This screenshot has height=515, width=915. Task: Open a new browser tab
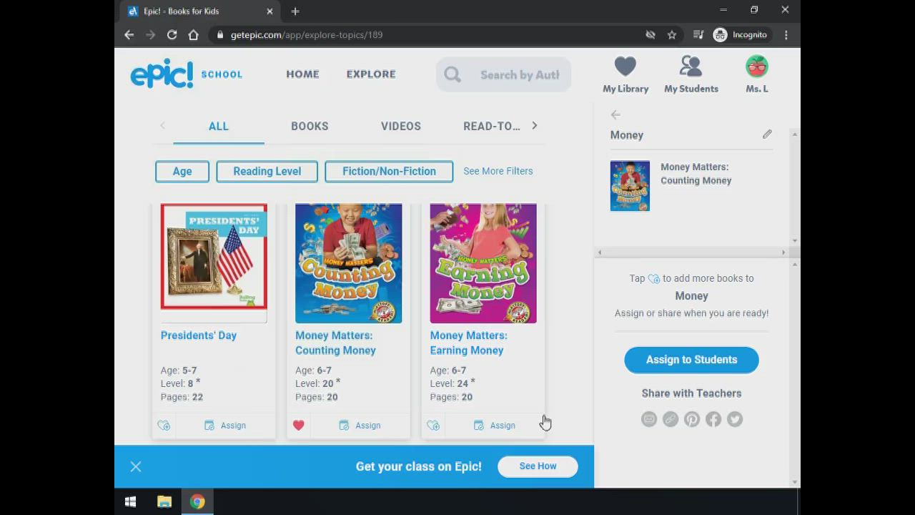click(295, 11)
